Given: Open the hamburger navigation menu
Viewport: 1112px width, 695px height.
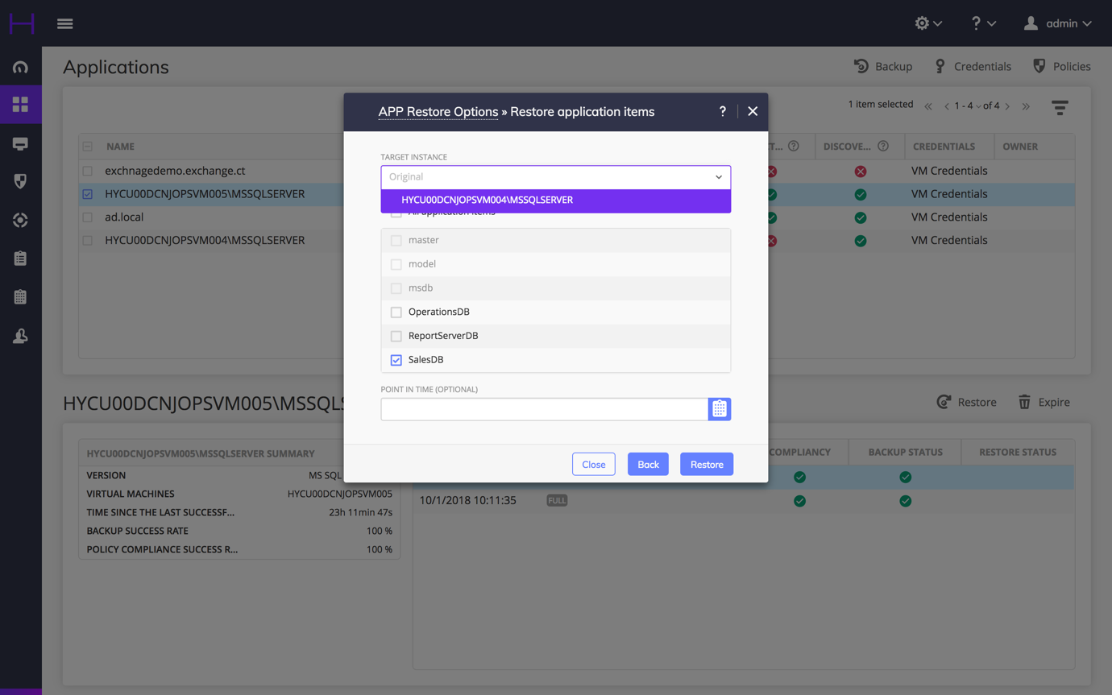Looking at the screenshot, I should click(x=65, y=23).
